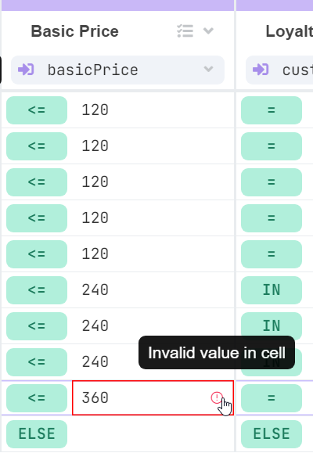Click the purple input arrow icon beside basicPrice

coord(26,70)
